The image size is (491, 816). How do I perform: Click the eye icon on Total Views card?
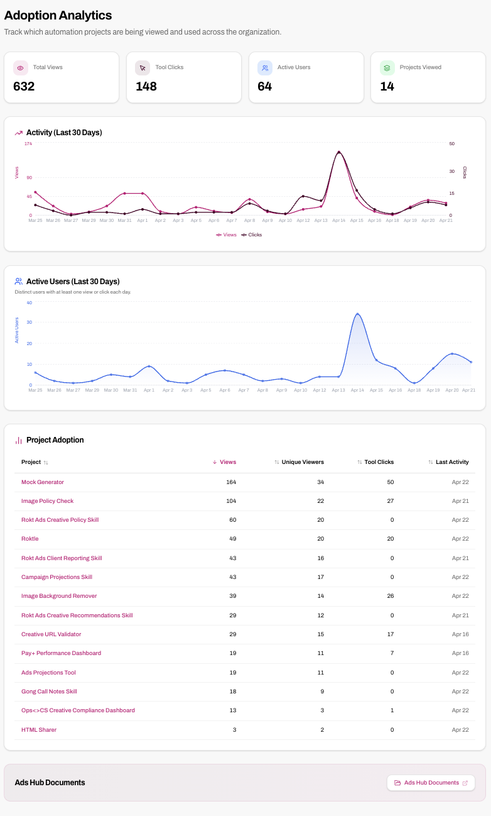(21, 68)
